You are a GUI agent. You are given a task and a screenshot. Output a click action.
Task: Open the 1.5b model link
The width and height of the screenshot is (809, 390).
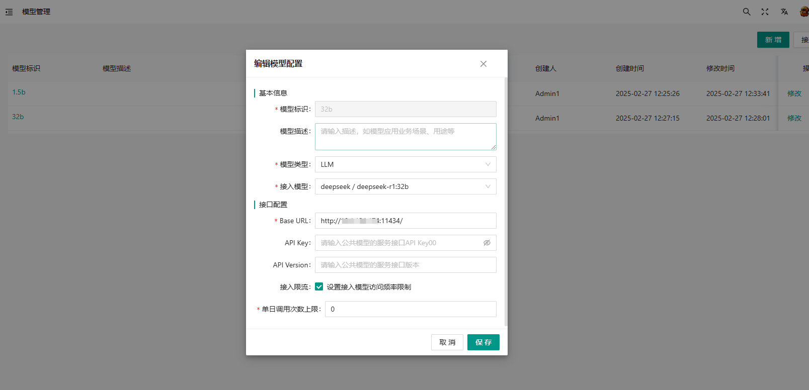click(x=19, y=92)
